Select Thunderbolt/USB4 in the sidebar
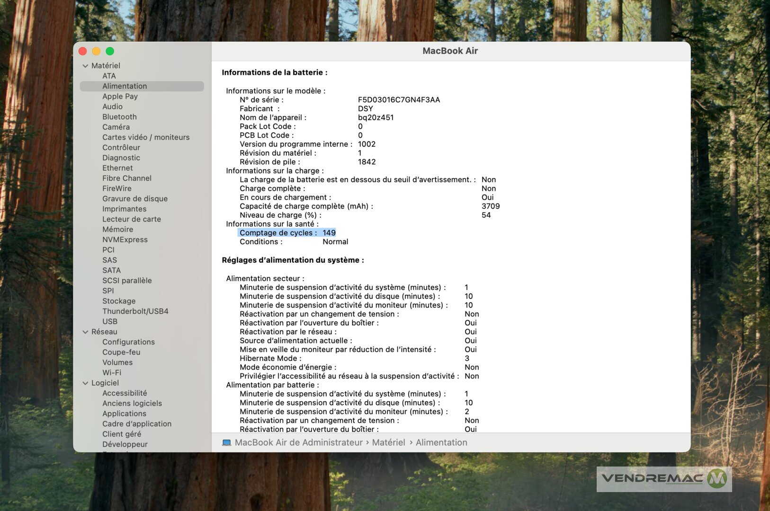 click(135, 311)
